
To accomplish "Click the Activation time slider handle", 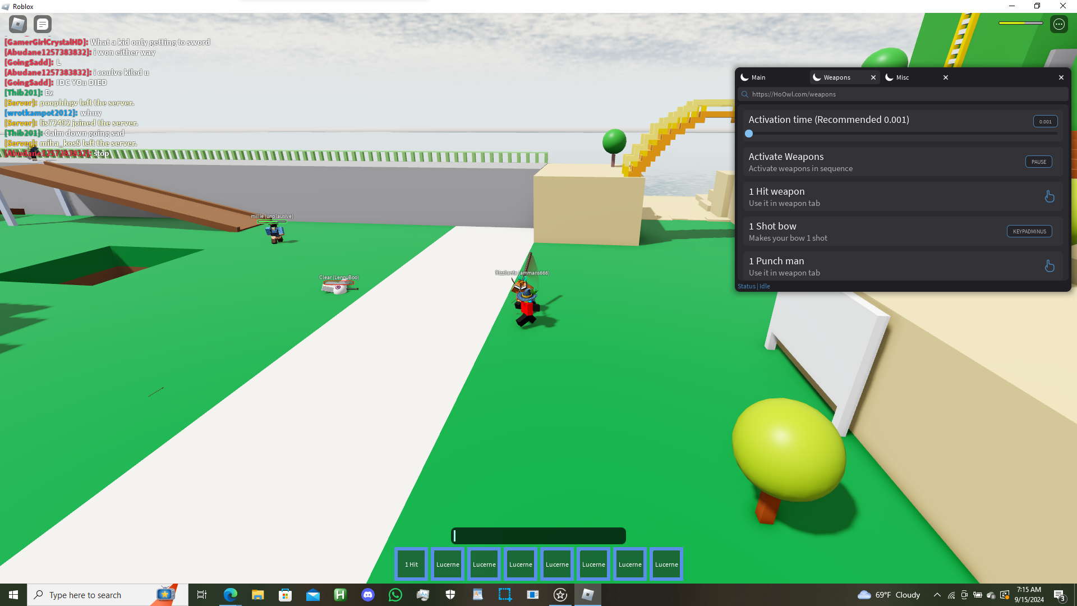I will [749, 134].
